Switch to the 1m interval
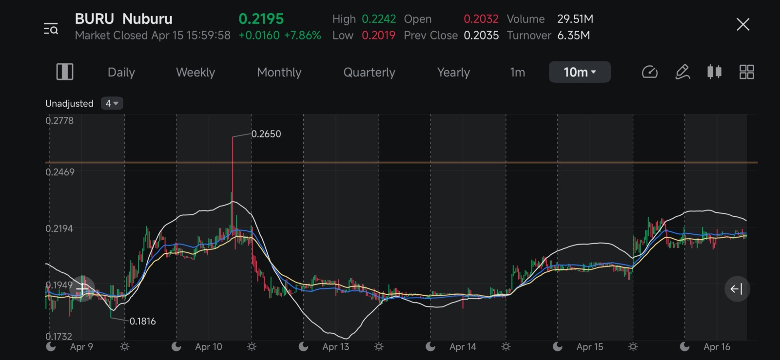The width and height of the screenshot is (780, 360). tap(517, 72)
